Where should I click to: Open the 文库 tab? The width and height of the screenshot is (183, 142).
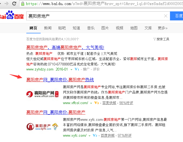pyautogui.click(x=148, y=28)
